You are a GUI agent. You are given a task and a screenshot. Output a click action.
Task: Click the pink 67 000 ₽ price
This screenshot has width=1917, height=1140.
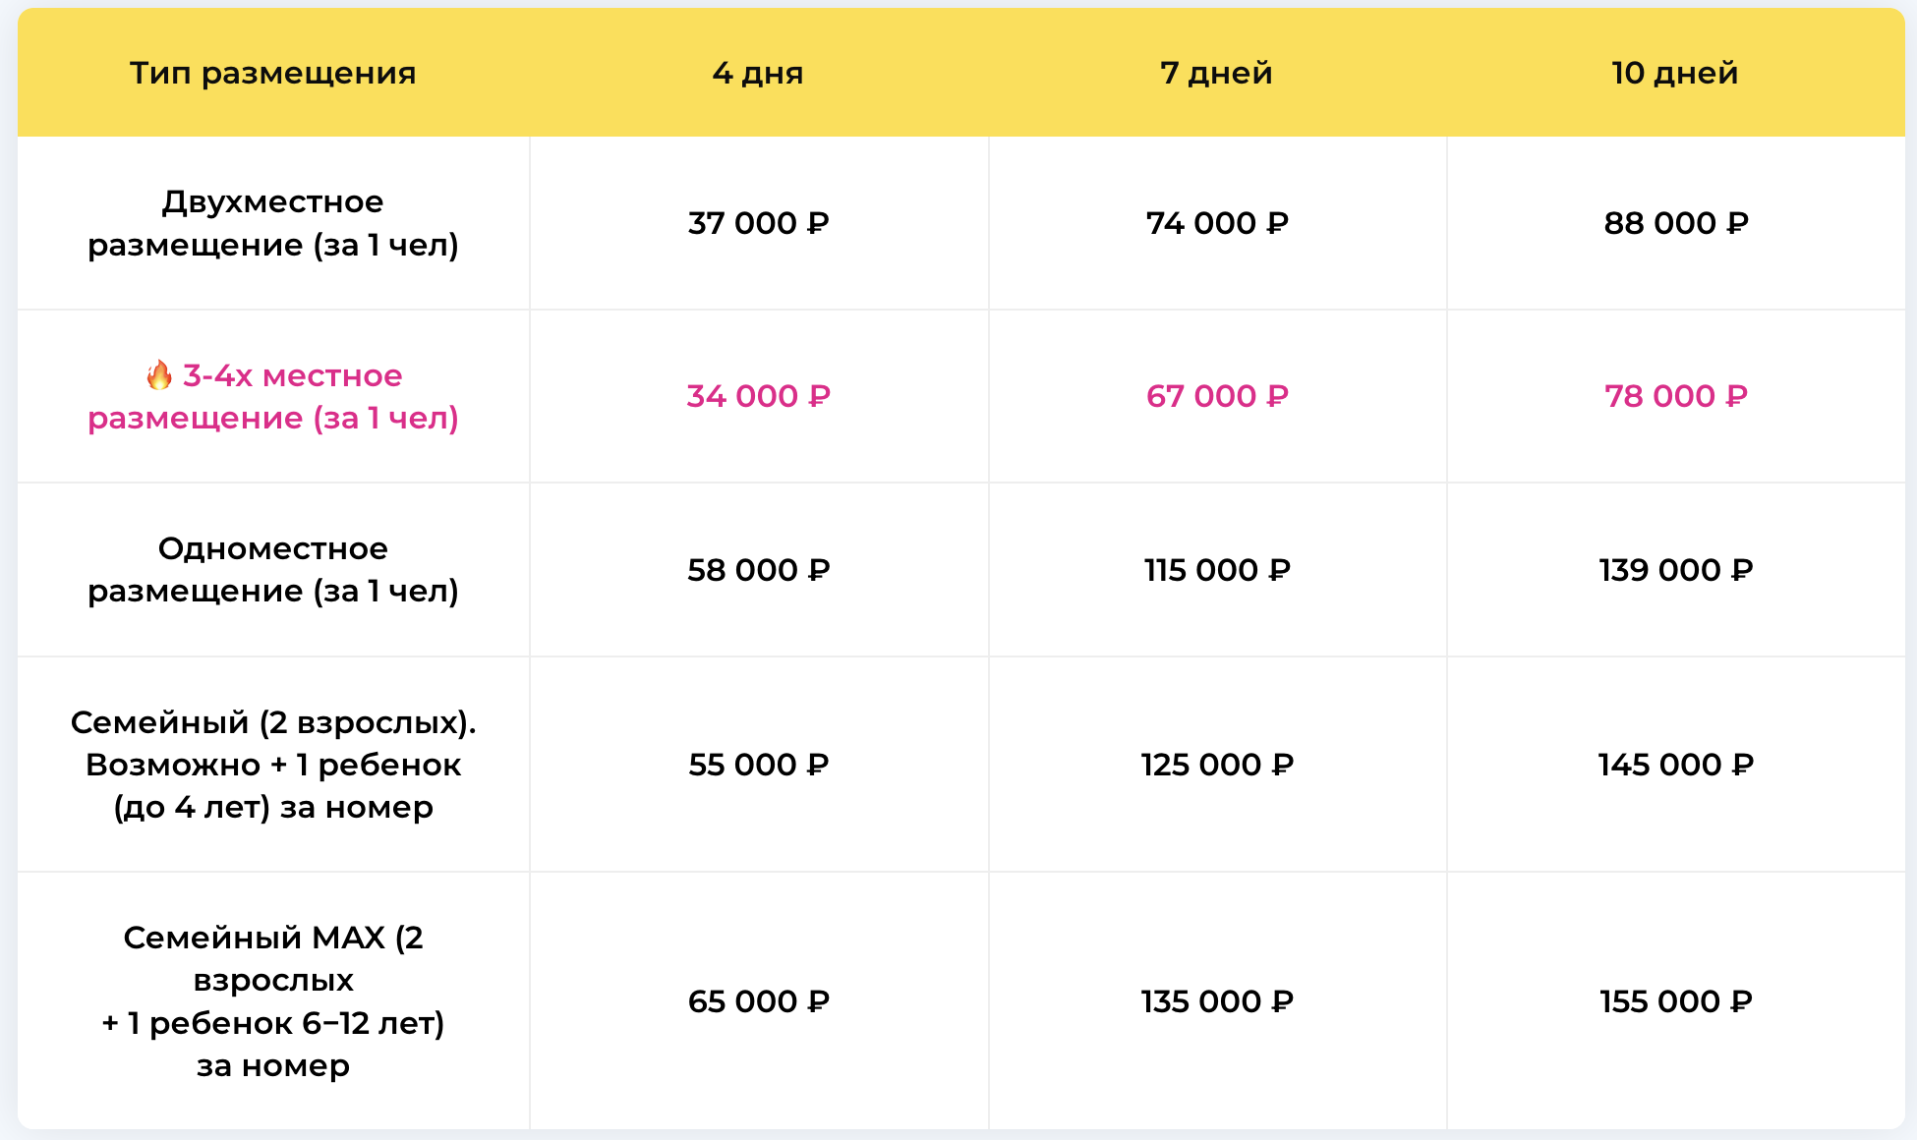[1217, 396]
